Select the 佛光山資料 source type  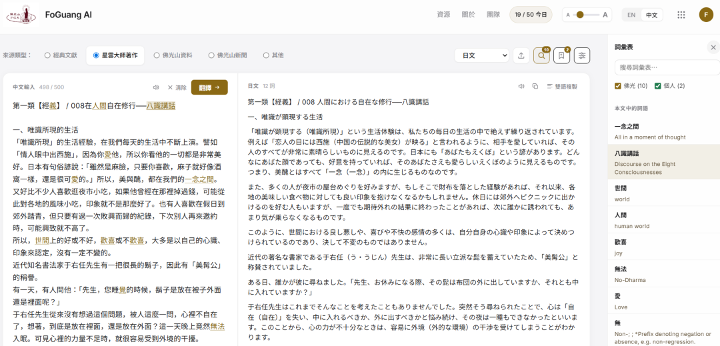[x=173, y=55]
